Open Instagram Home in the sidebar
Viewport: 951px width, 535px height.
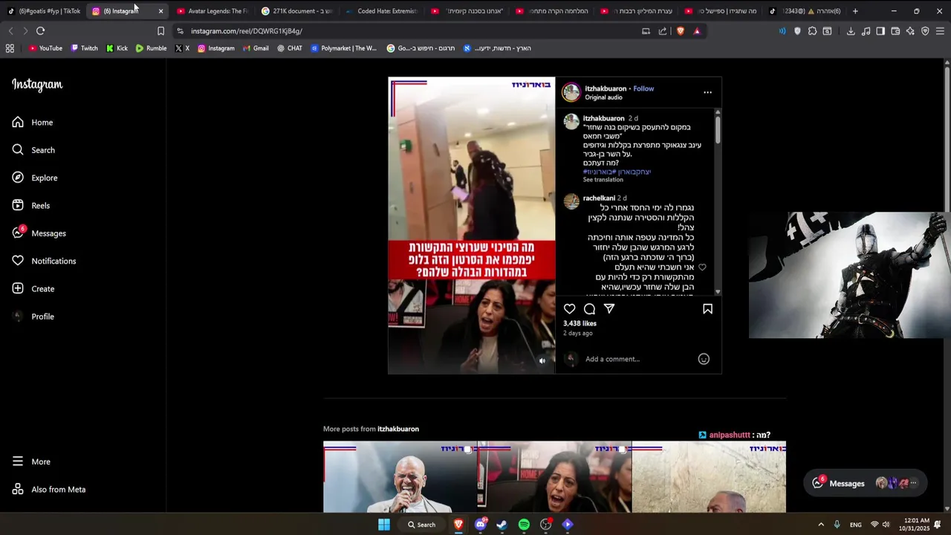click(33, 122)
